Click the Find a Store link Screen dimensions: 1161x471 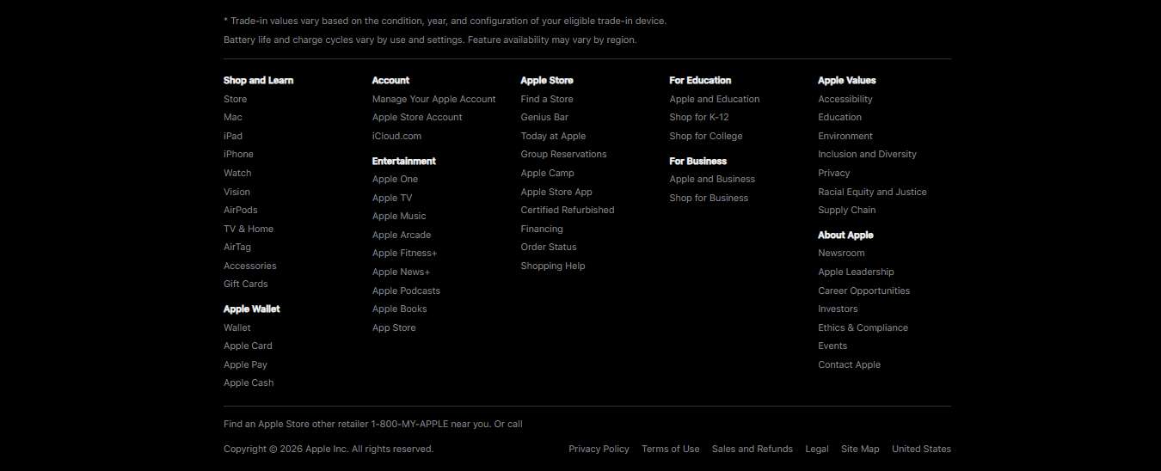click(547, 99)
